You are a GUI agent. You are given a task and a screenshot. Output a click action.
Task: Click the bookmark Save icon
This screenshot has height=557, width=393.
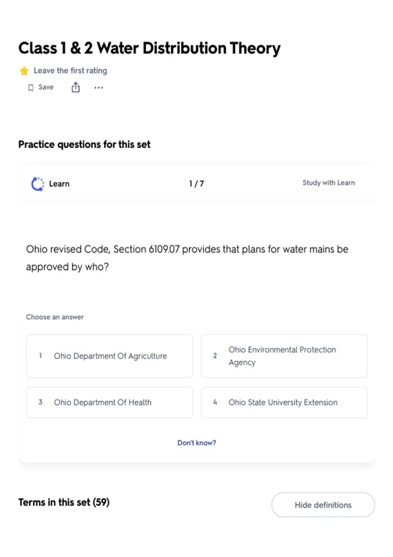tap(31, 87)
